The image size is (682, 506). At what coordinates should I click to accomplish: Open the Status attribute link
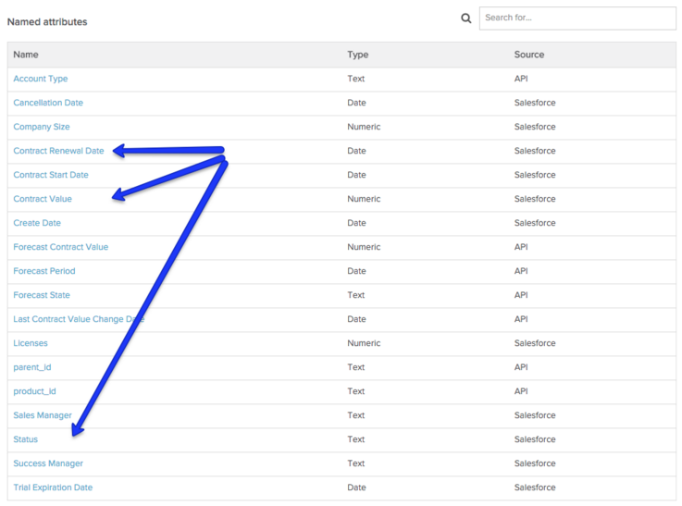(25, 439)
